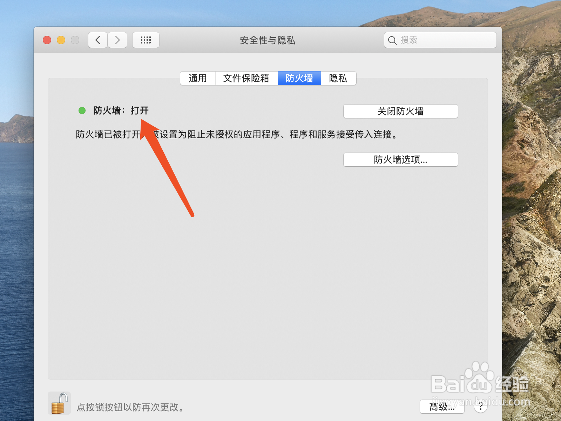Click the 点按锁按钮以防再次更改 text
This screenshot has height=421, width=561.
click(x=130, y=407)
